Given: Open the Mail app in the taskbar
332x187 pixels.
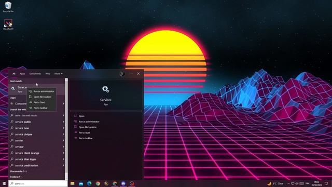Looking at the screenshot, I should tap(81, 183).
